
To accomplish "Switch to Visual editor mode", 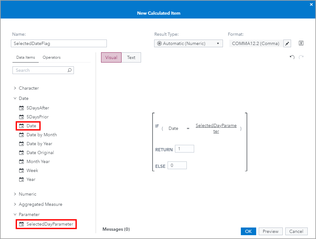I will (x=111, y=57).
